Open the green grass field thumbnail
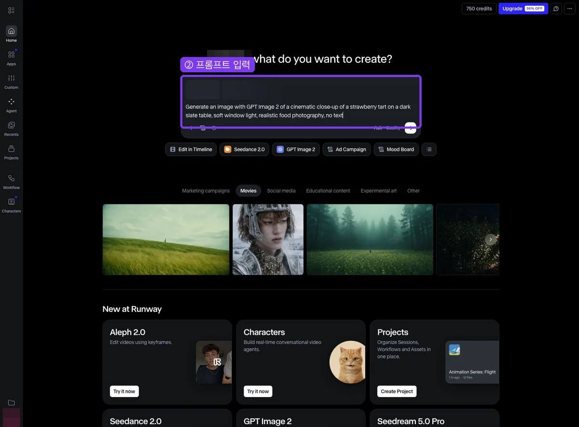 [x=166, y=240]
